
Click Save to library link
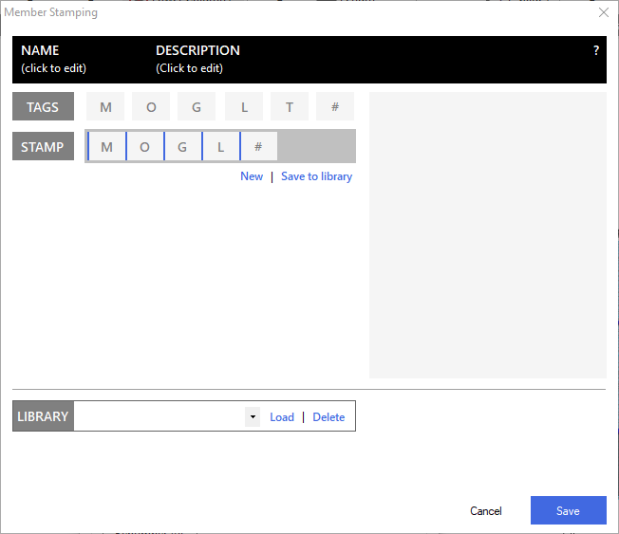pyautogui.click(x=316, y=176)
